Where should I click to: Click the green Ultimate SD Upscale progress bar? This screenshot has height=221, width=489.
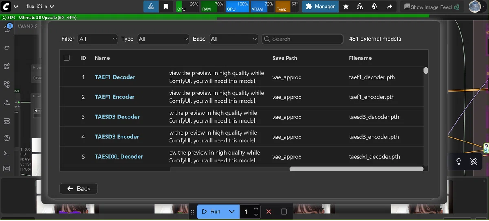[x=214, y=18]
